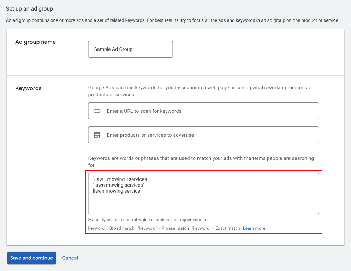Click the "keyword" = Phrase match hint

pyautogui.click(x=163, y=228)
